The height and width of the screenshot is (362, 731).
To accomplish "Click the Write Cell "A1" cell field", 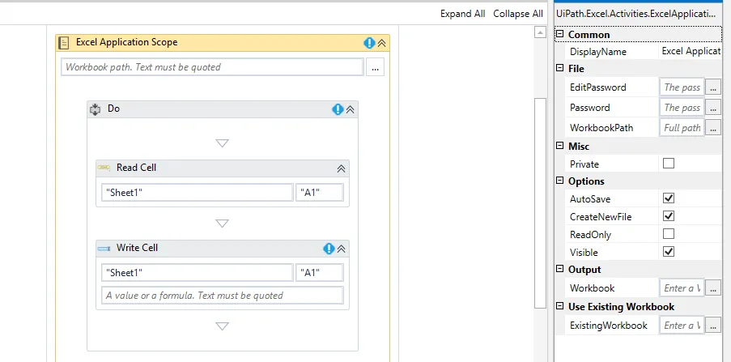I will point(319,273).
